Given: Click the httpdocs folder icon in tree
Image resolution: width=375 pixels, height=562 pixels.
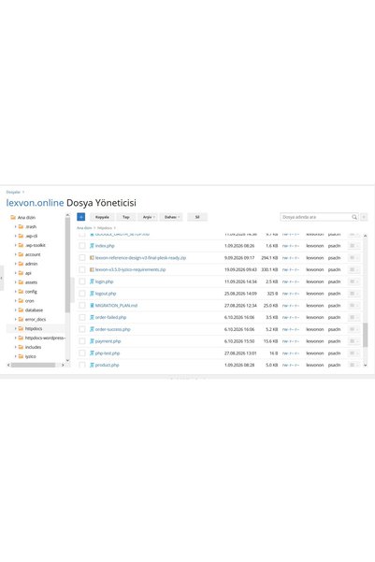Looking at the screenshot, I should [21, 328].
